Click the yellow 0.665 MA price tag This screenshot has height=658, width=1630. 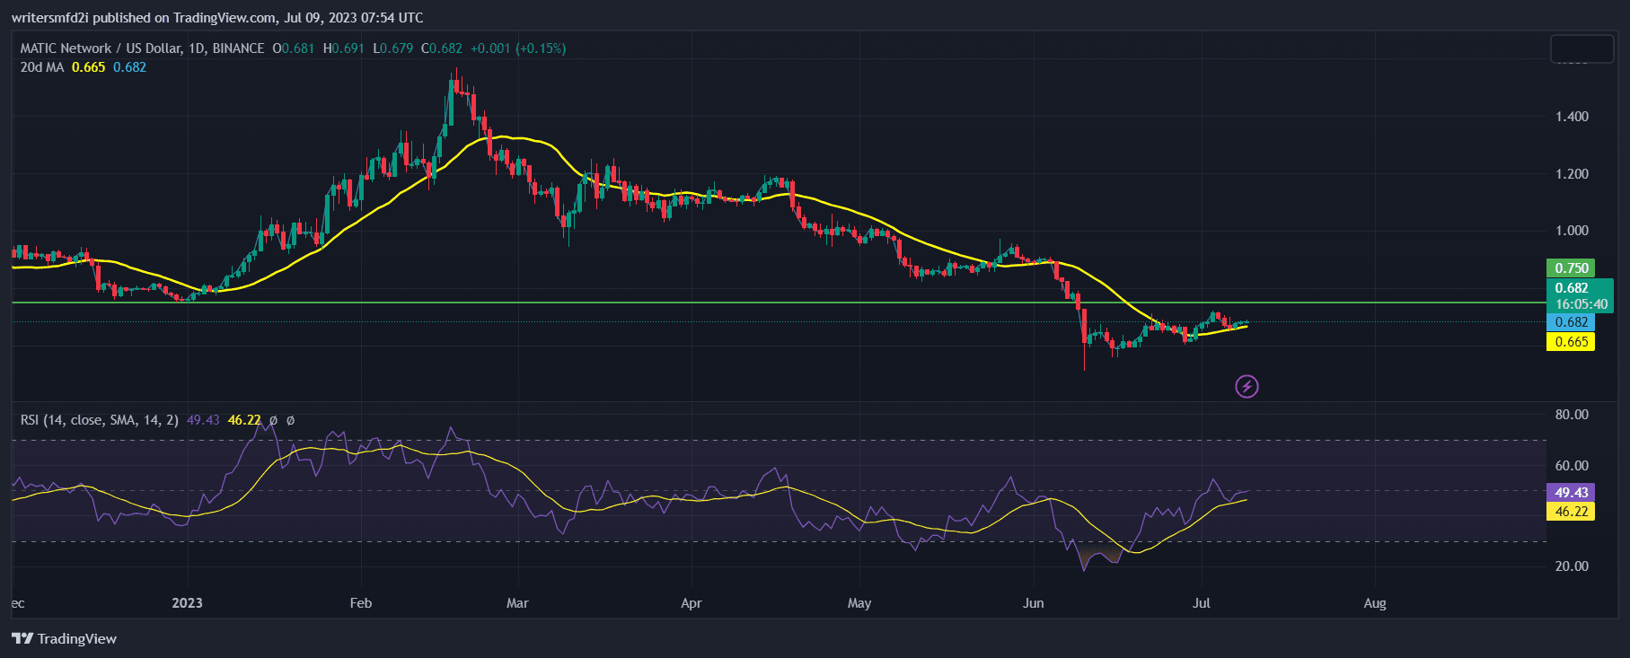click(1570, 342)
